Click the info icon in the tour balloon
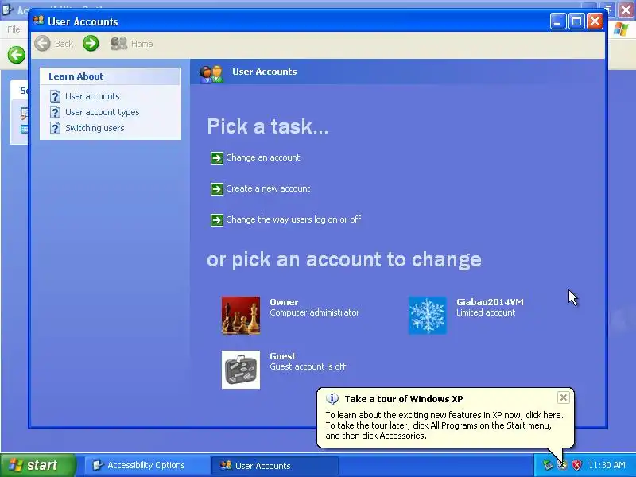 pos(332,399)
